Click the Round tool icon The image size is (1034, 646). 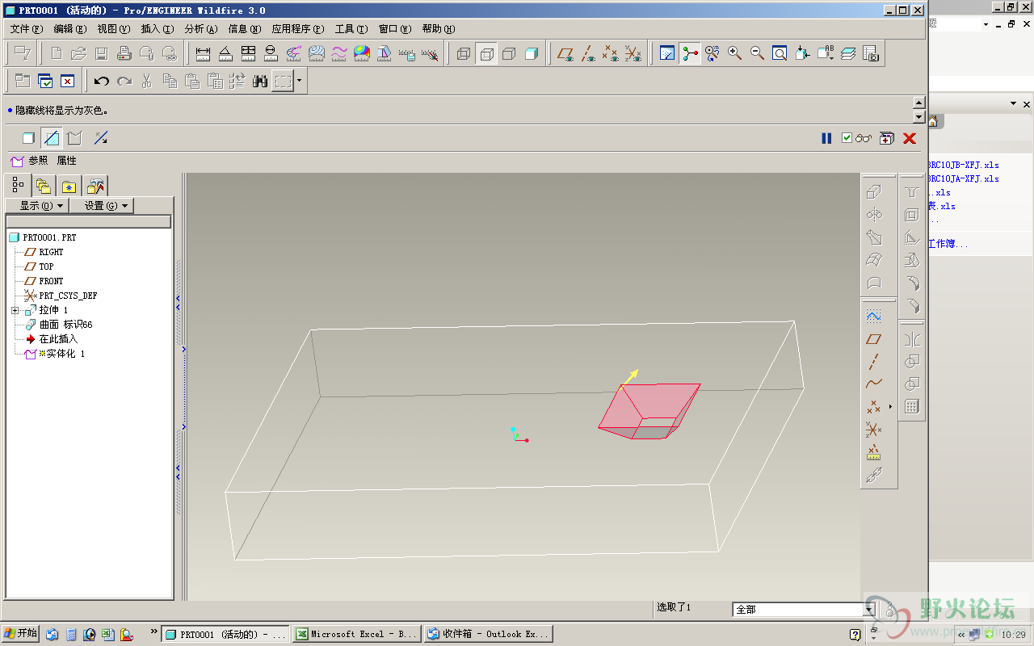(912, 283)
